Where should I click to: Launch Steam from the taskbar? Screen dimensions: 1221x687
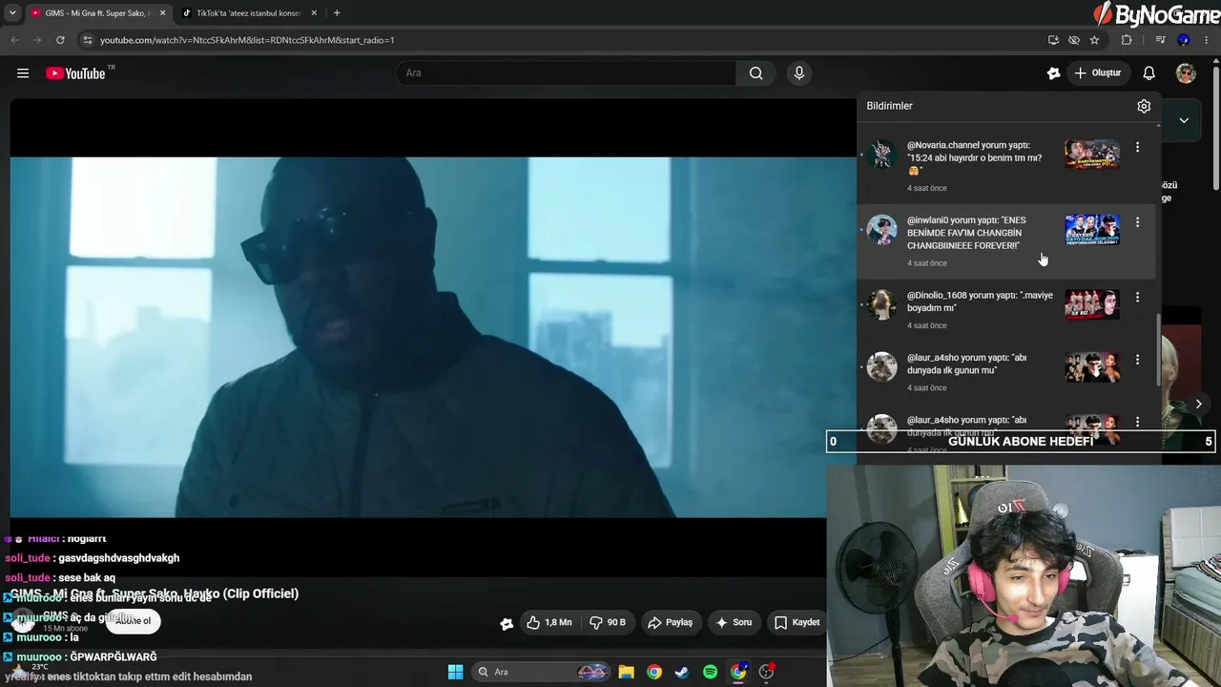click(682, 672)
